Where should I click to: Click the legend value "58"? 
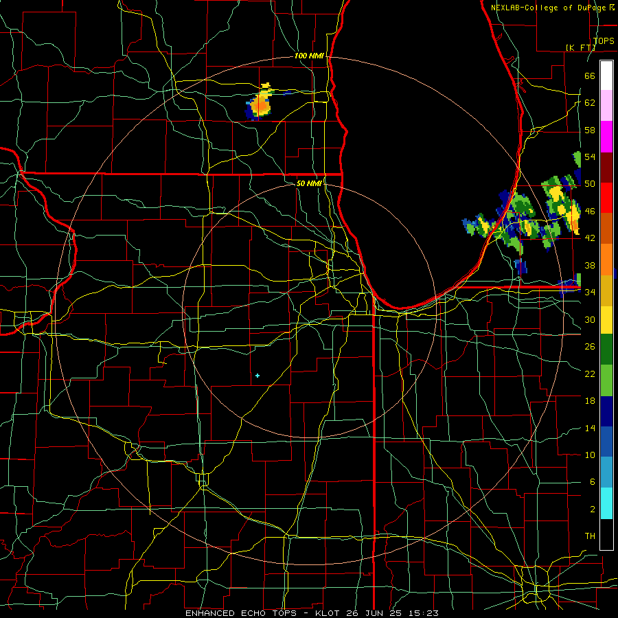coord(590,130)
